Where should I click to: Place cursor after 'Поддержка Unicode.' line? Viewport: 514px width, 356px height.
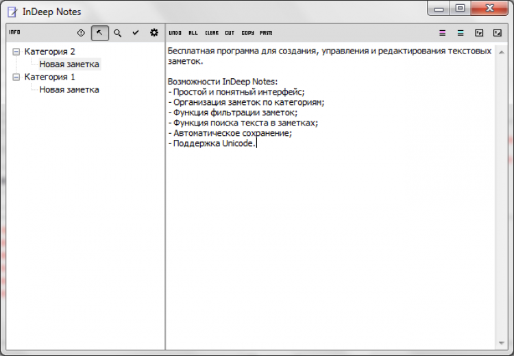(x=256, y=143)
